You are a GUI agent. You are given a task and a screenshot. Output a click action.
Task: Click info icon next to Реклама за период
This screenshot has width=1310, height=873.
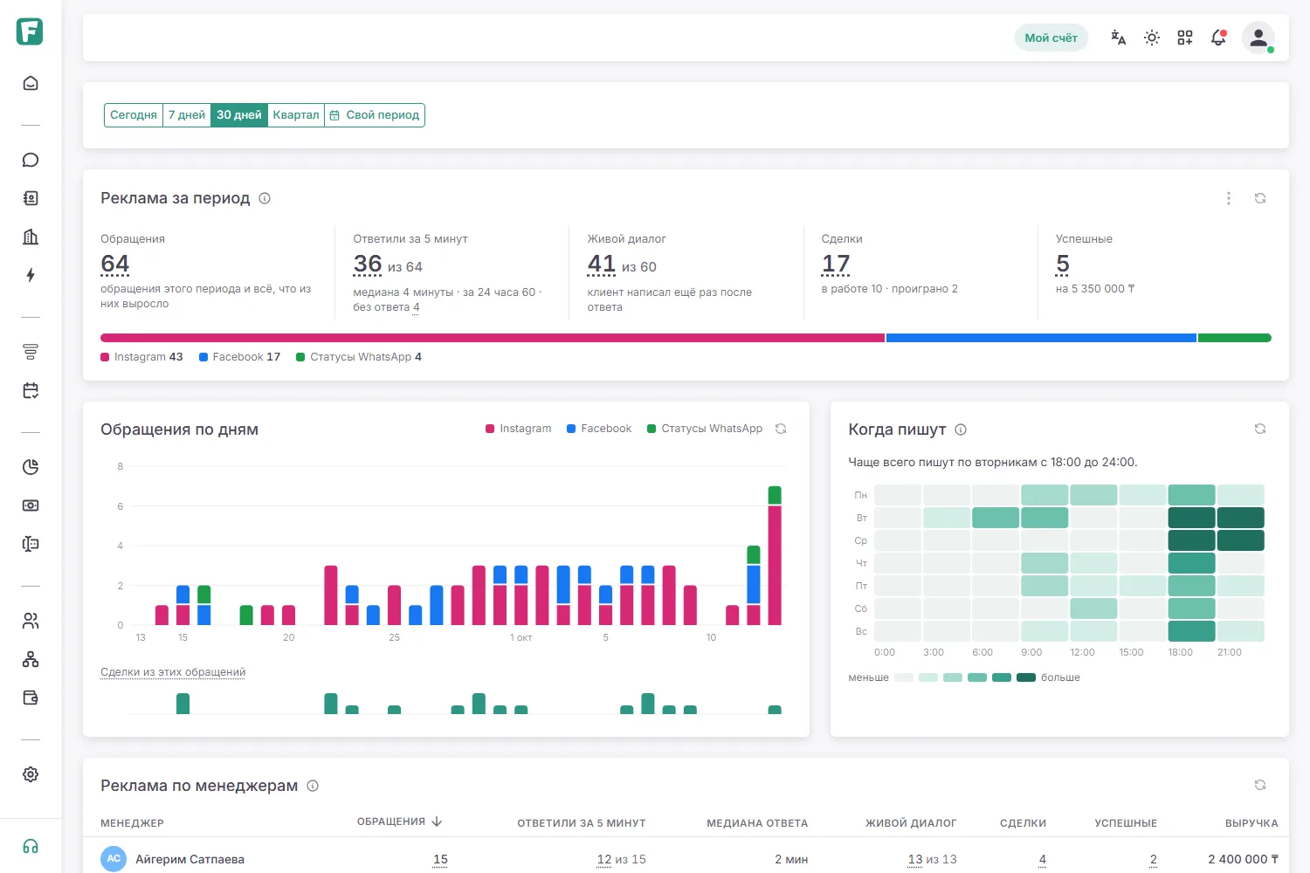[265, 198]
